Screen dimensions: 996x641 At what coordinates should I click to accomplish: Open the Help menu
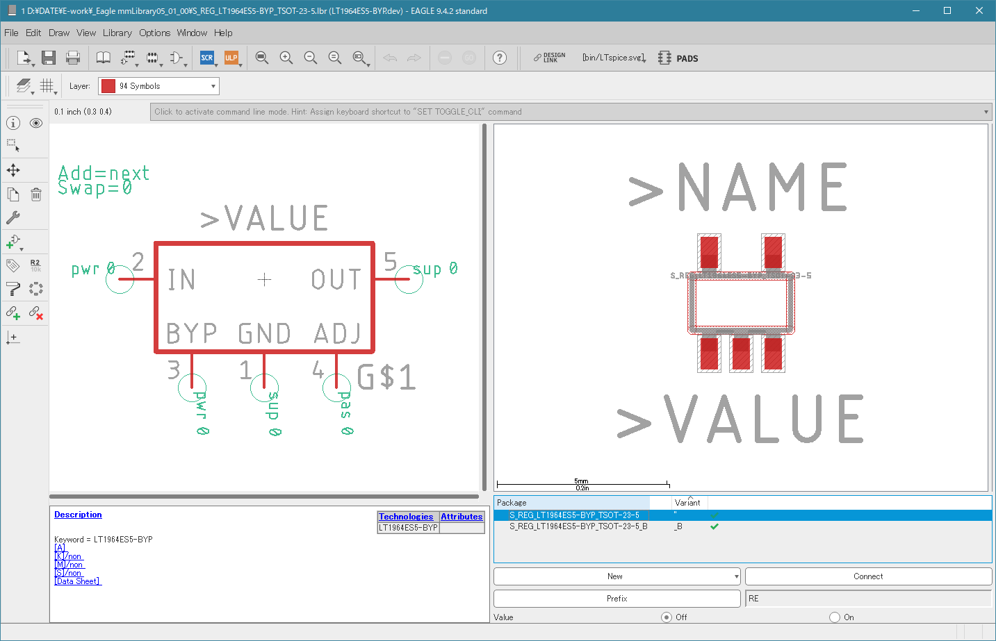coord(223,33)
